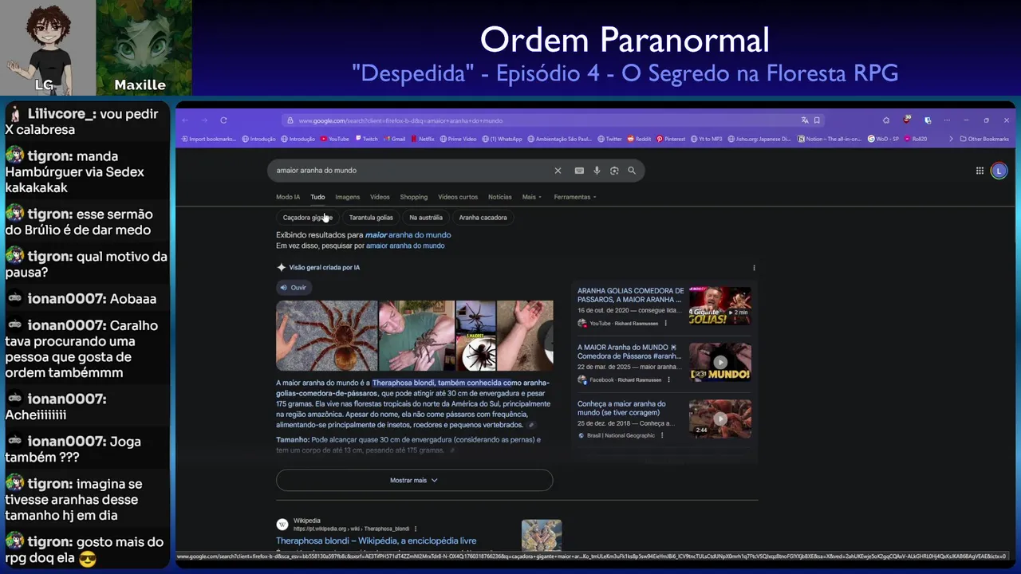The image size is (1021, 574).
Task: Search instead for 'amaior aranha do mundo'
Action: [405, 246]
